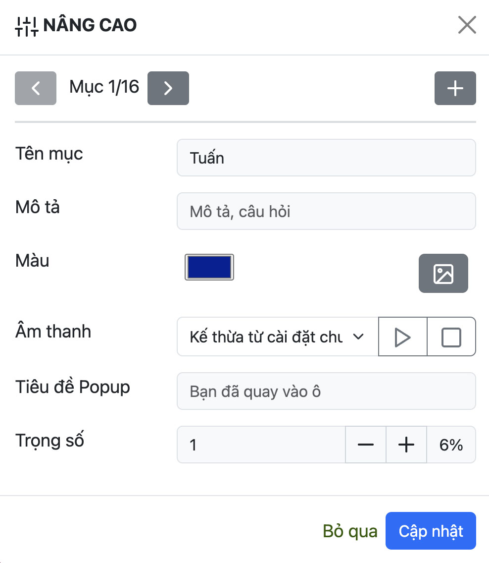Click the 6% weight percentage box
Image resolution: width=489 pixels, height=563 pixels.
(x=451, y=445)
